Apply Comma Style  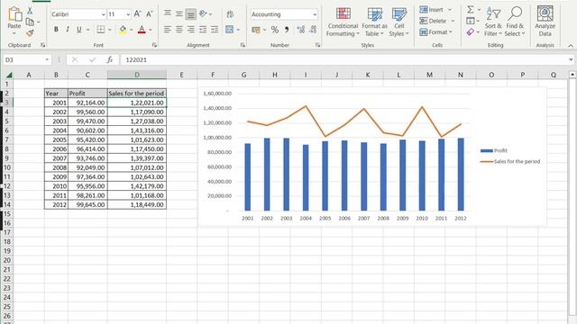[287, 30]
